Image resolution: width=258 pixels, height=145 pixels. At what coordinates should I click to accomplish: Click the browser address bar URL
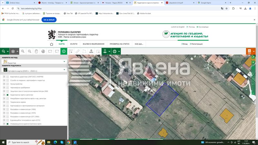31,8
